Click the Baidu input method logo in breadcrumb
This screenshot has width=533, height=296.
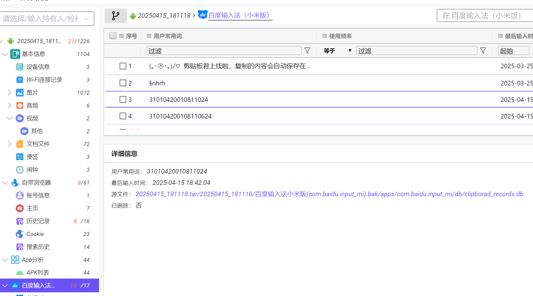click(x=202, y=14)
